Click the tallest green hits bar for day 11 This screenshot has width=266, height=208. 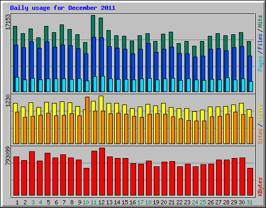point(93,26)
